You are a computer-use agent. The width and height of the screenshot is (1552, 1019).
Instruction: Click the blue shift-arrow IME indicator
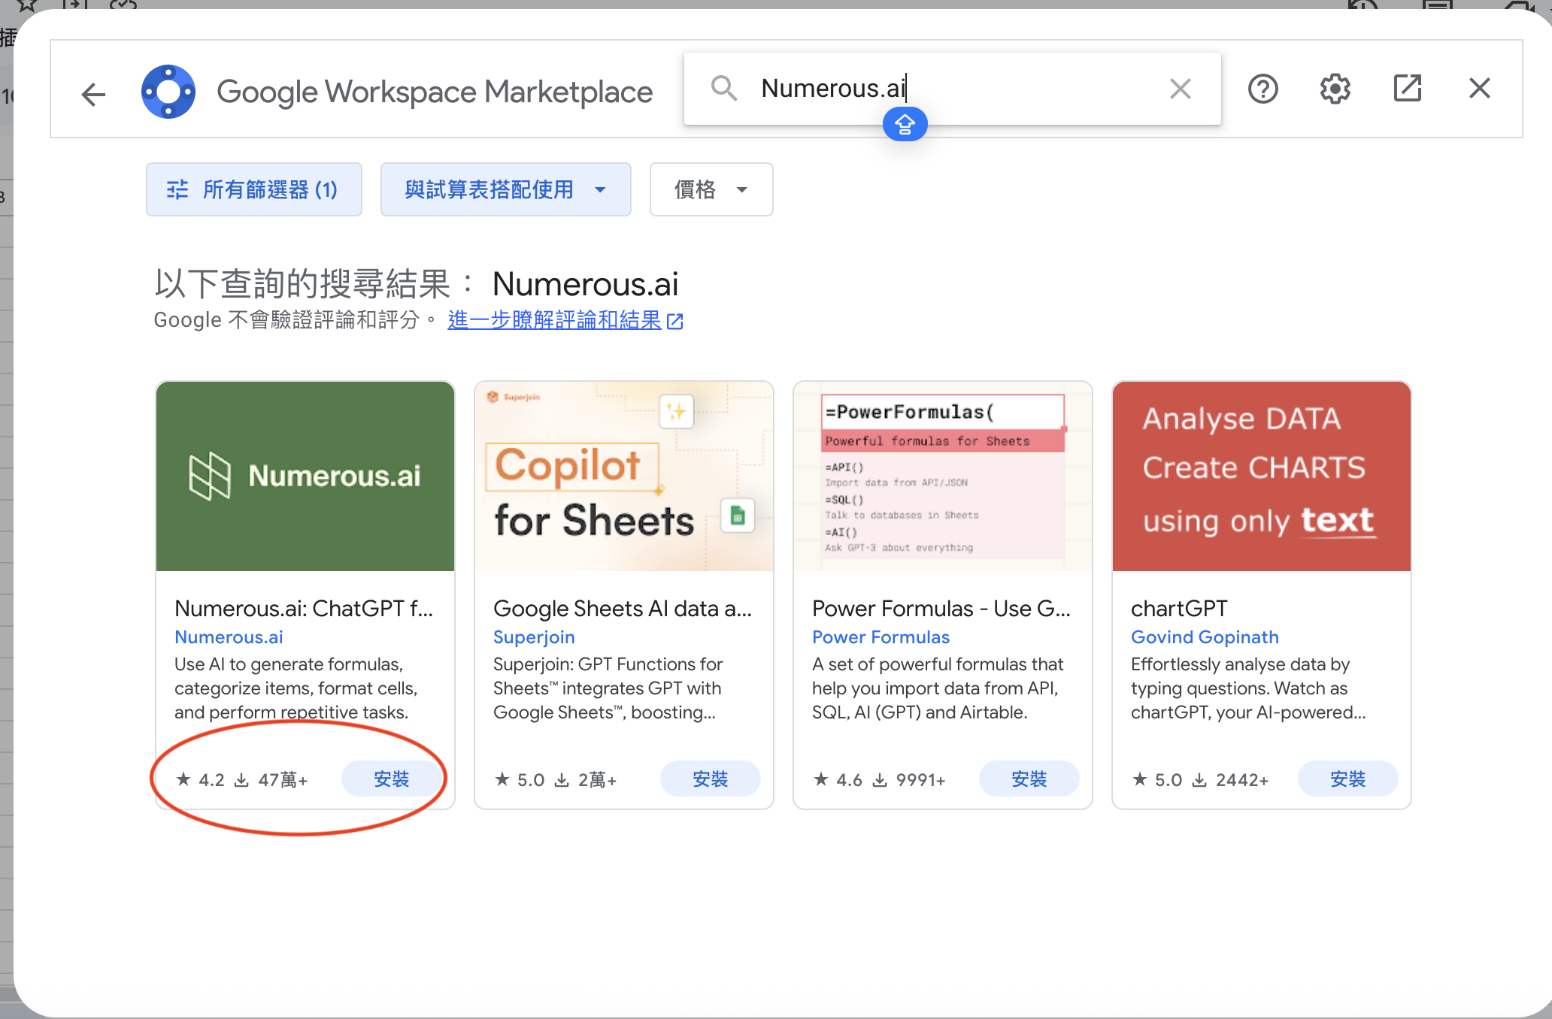pyautogui.click(x=905, y=125)
